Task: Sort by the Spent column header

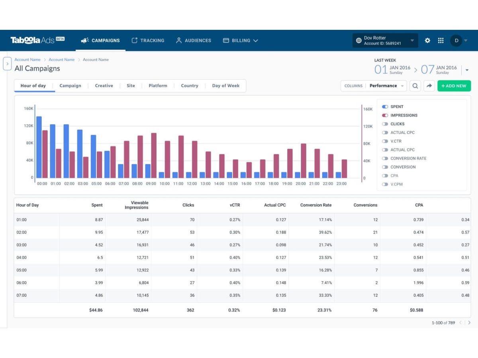Action: (x=97, y=205)
